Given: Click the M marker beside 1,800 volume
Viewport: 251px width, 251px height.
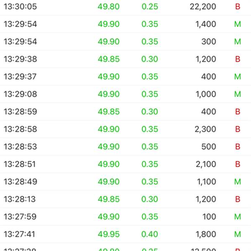Looking at the screenshot, I should pyautogui.click(x=238, y=234).
